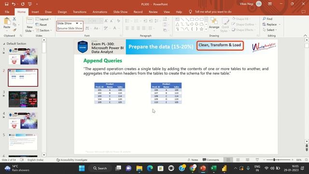This screenshot has width=309, height=174.
Task: Increase font size
Action: 106,21
